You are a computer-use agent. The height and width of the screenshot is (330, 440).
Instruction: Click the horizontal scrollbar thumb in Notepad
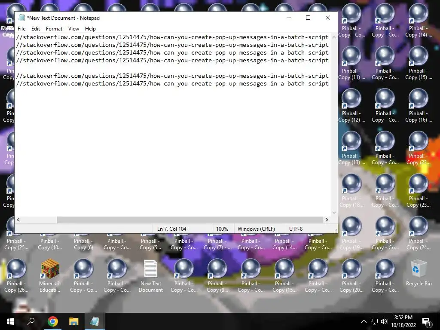click(190, 220)
